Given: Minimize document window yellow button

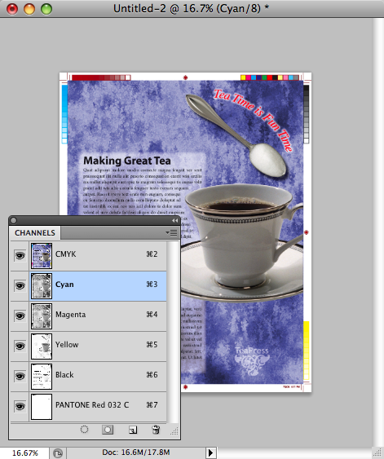Looking at the screenshot, I should [29, 9].
